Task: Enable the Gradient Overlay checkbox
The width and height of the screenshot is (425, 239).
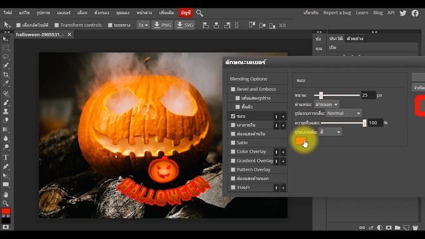Action: coord(233,161)
